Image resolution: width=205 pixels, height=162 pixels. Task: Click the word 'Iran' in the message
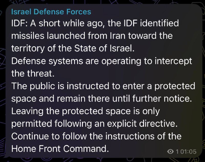point(118,36)
